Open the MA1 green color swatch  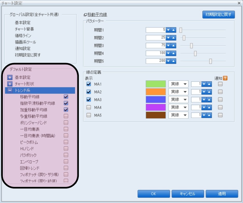tap(156, 84)
